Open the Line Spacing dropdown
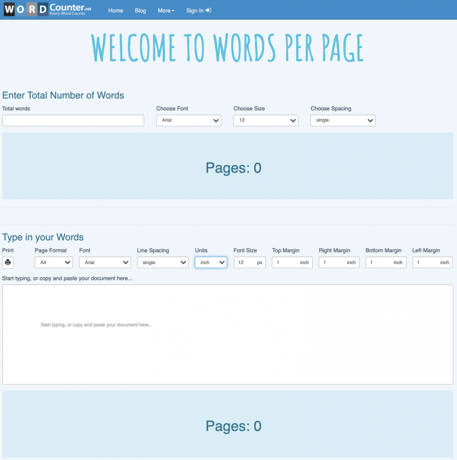Image resolution: width=457 pixels, height=460 pixels. point(163,262)
